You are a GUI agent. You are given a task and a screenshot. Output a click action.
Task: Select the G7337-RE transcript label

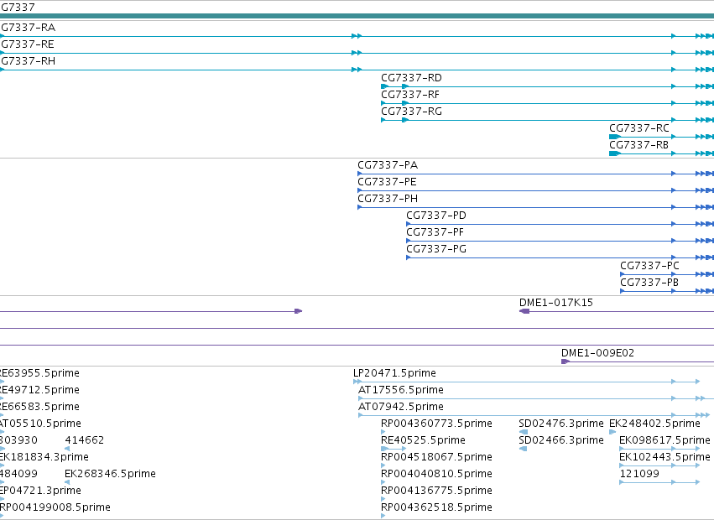coord(28,44)
